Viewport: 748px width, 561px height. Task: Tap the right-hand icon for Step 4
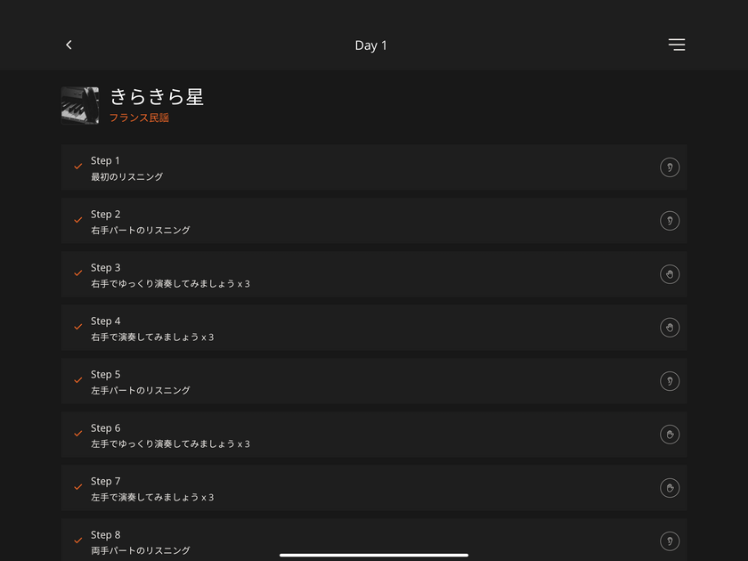[x=670, y=328]
